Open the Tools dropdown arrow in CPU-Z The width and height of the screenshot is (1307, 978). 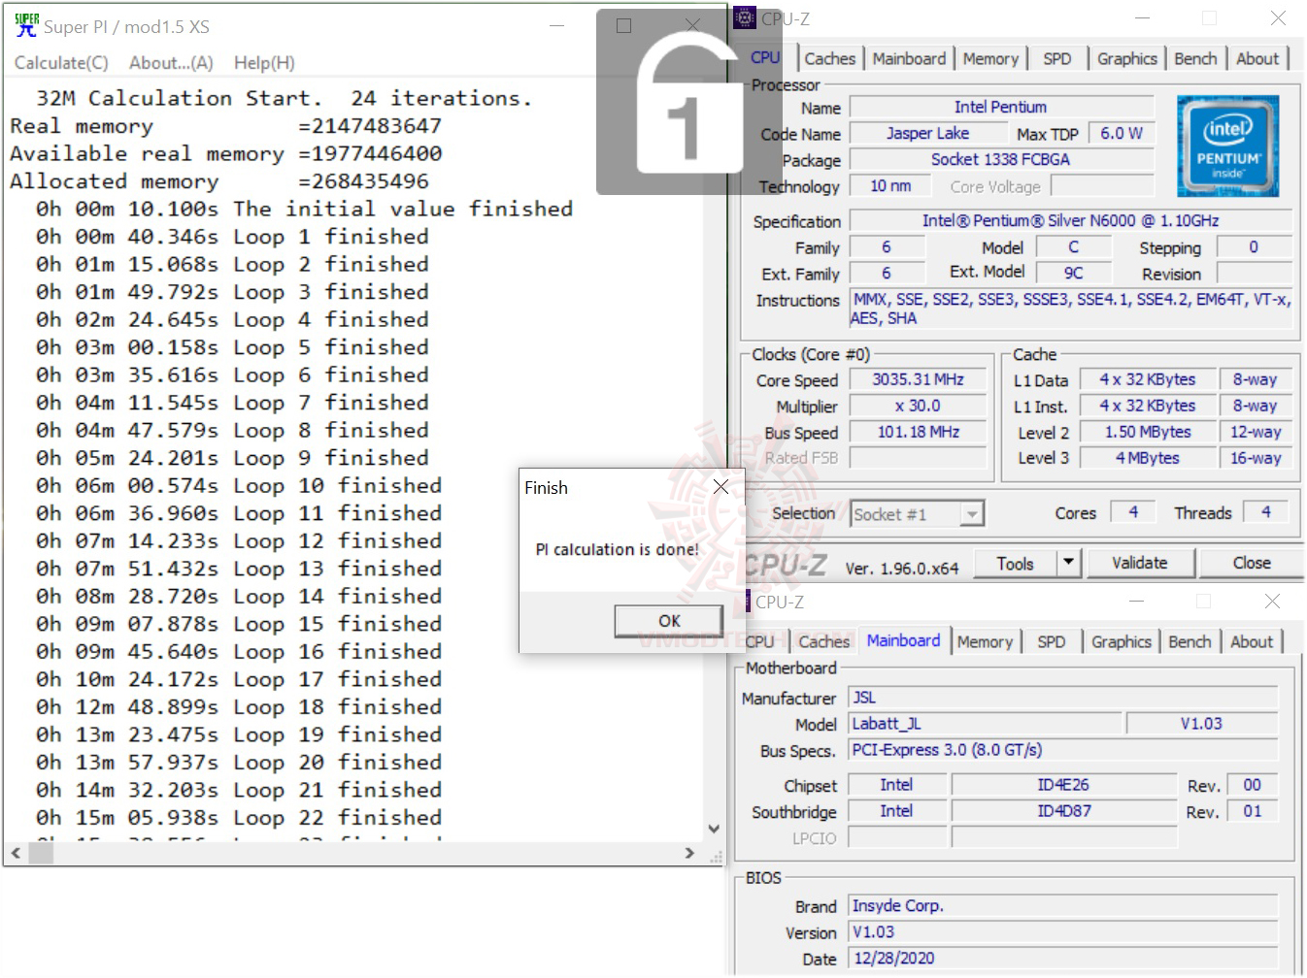1069,563
